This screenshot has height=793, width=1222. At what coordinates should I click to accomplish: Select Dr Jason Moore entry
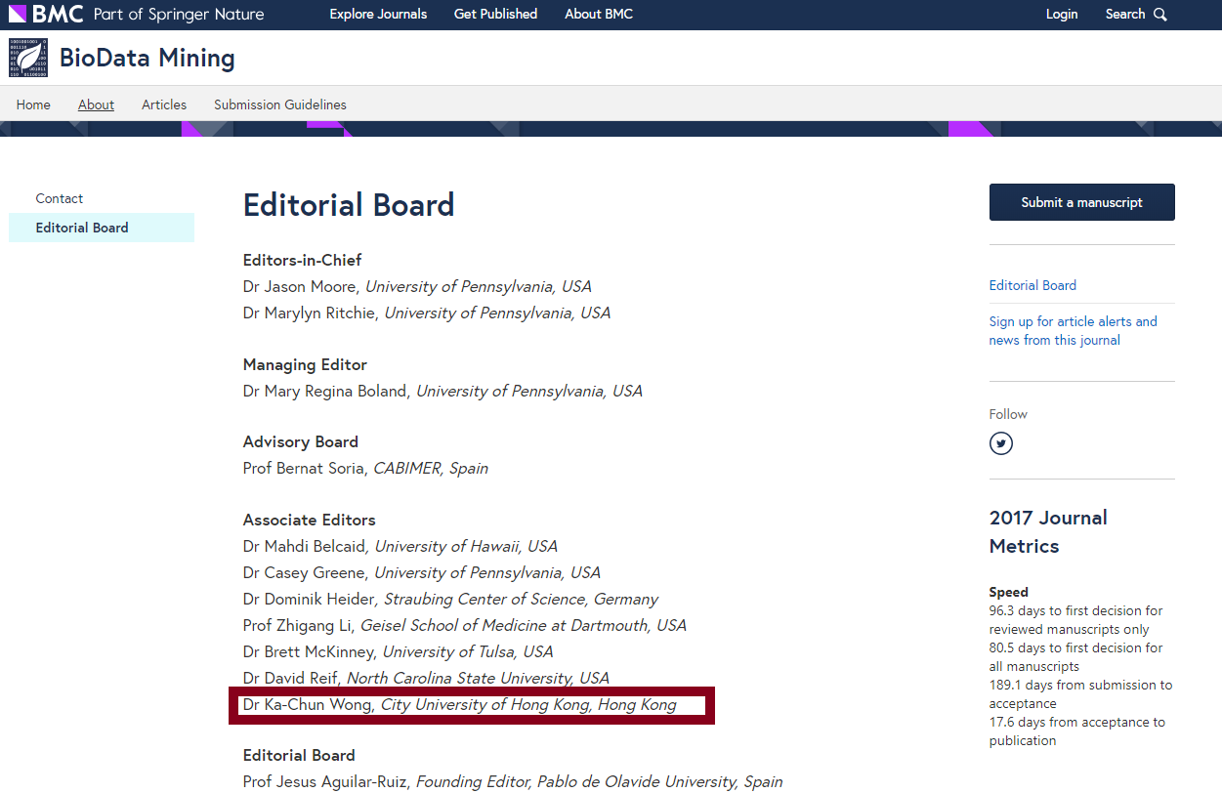pyautogui.click(x=417, y=287)
